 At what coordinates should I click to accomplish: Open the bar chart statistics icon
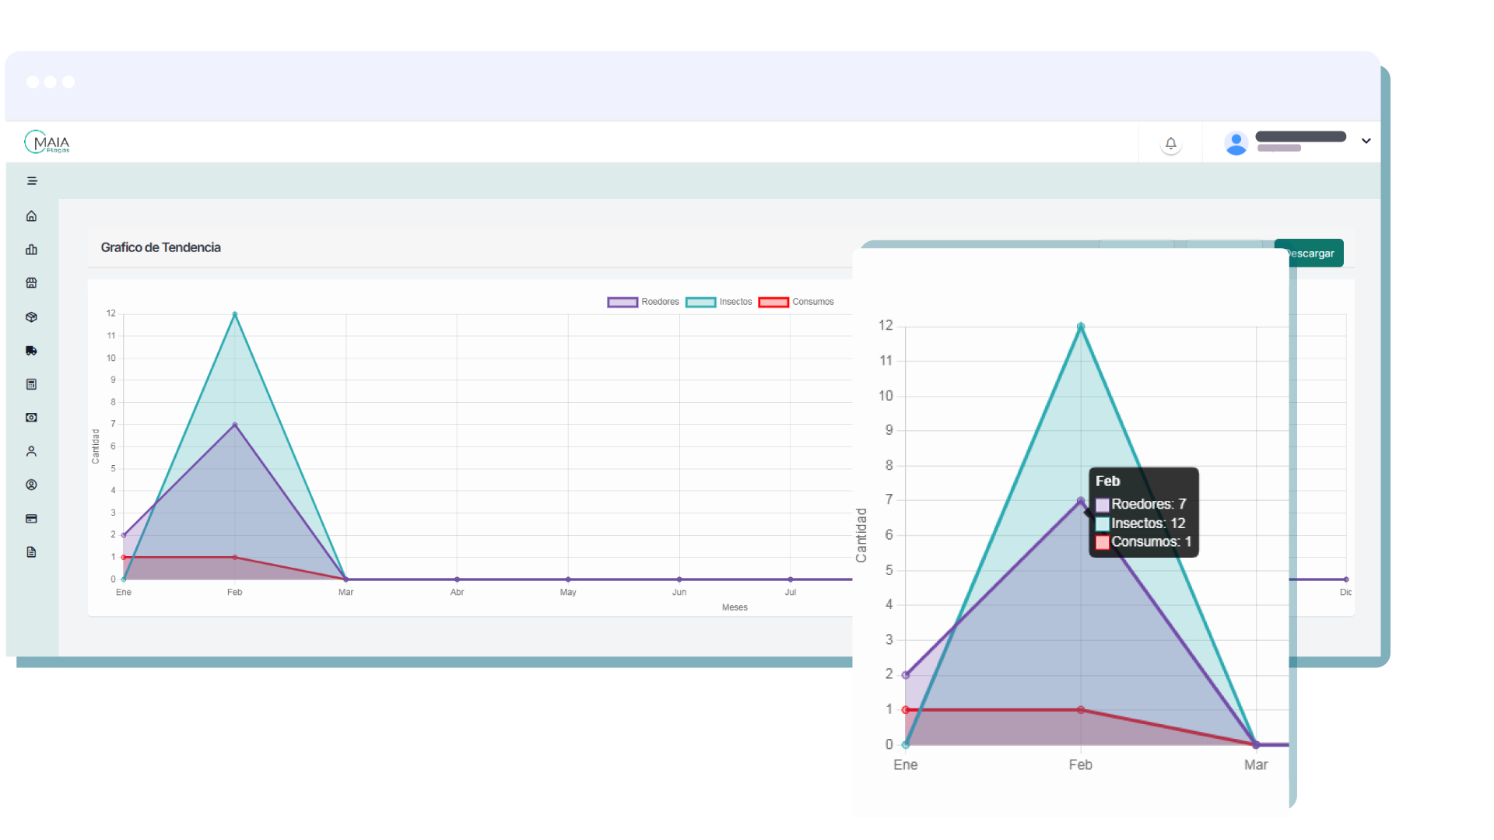pos(31,250)
